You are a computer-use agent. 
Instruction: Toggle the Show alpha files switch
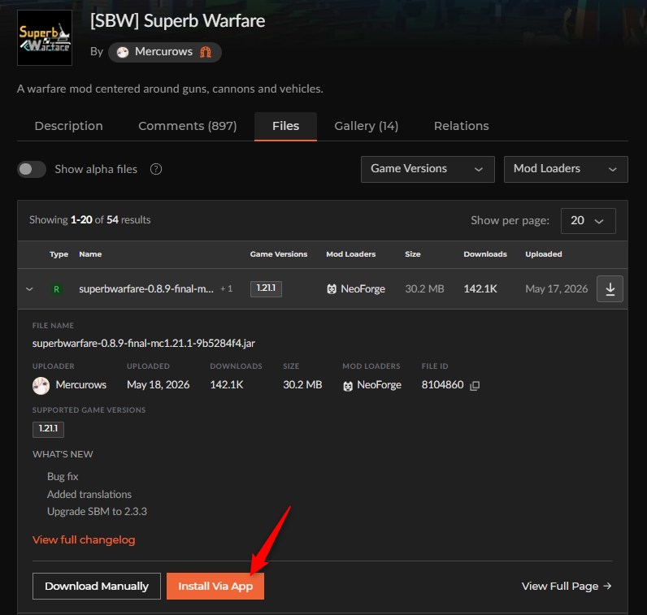click(32, 169)
